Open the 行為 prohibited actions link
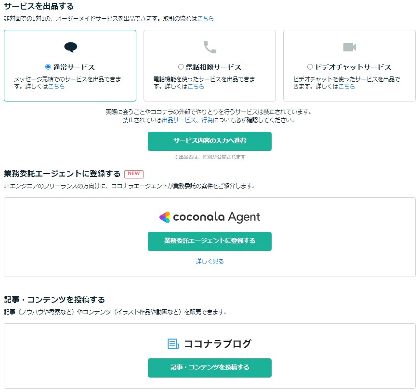 point(207,120)
